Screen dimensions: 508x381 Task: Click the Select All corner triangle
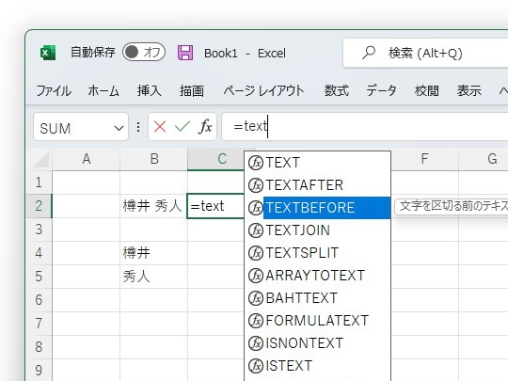41,159
